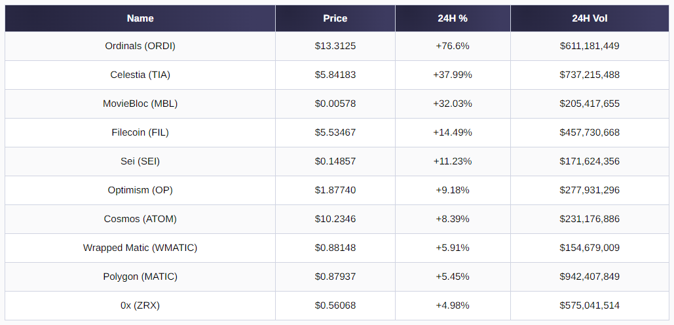Select the Celestia (TIA) row name
The height and width of the screenshot is (325, 674).
tap(140, 75)
